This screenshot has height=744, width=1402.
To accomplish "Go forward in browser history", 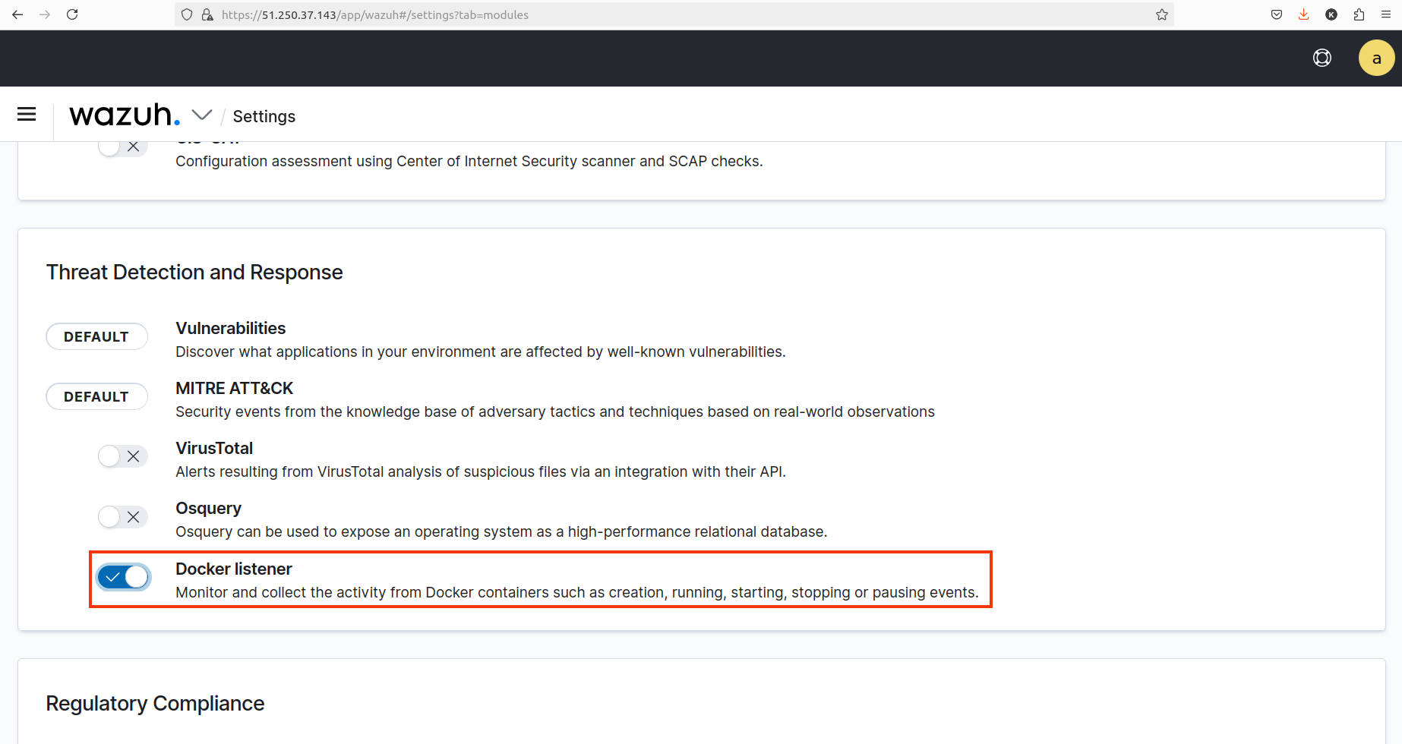I will 45,14.
